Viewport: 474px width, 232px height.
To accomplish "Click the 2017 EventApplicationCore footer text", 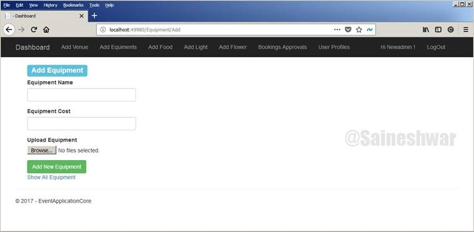I will (x=53, y=201).
